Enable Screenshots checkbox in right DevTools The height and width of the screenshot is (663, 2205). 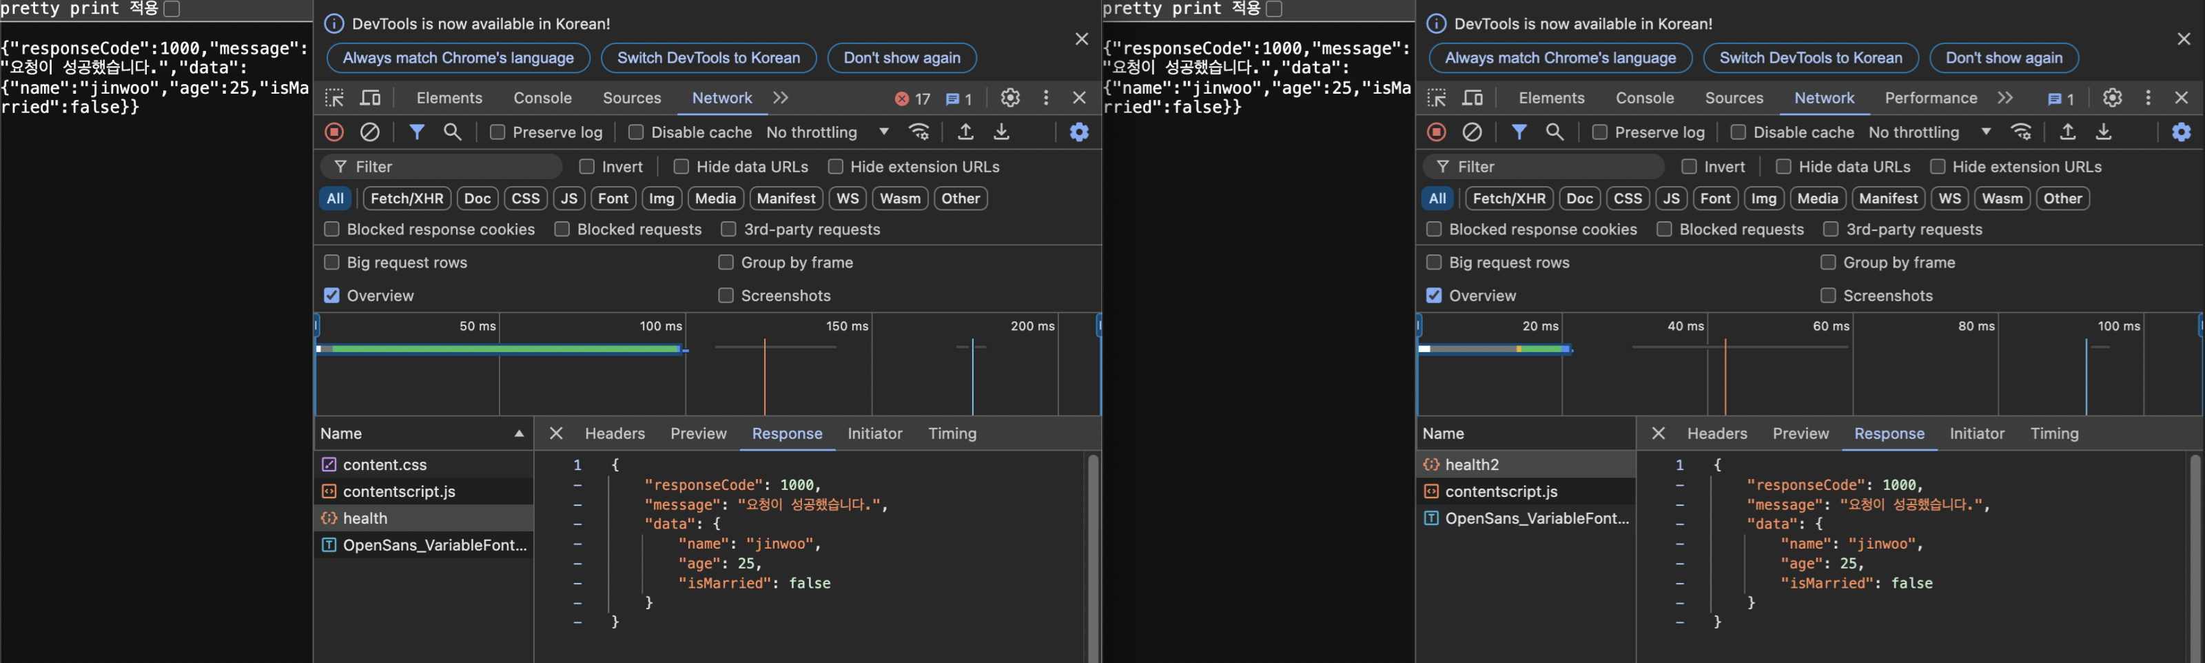[1827, 296]
